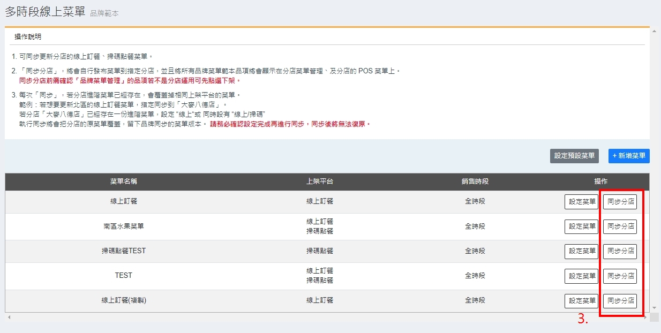The height and width of the screenshot is (333, 661).
Task: Sync the plain TEST menu to branches
Action: [620, 276]
